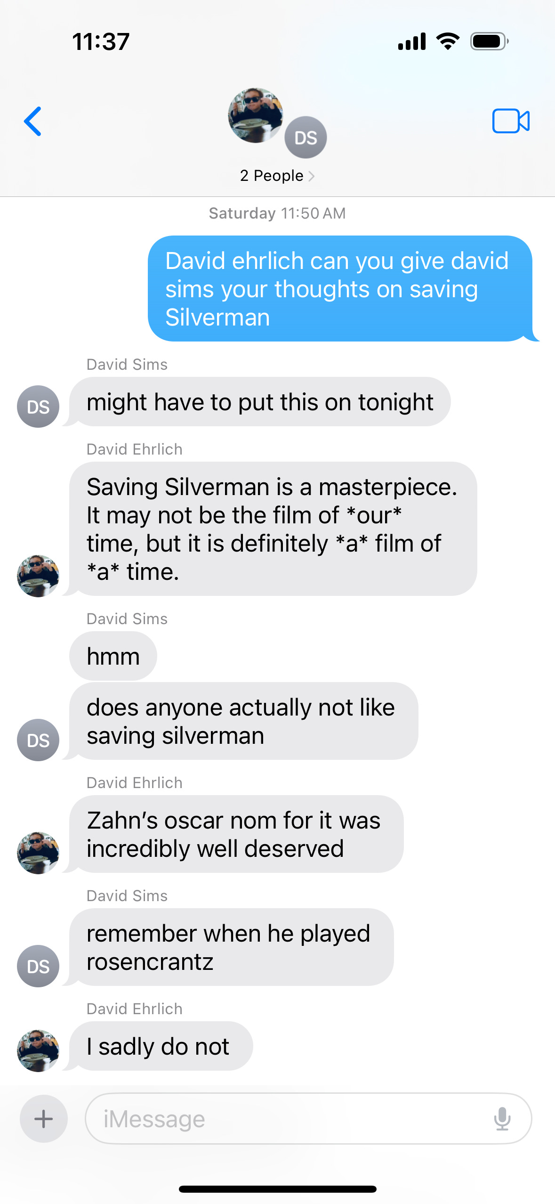The width and height of the screenshot is (555, 1204).
Task: Select the 'Saving Silverman is a masterpiece' message
Action: click(273, 529)
